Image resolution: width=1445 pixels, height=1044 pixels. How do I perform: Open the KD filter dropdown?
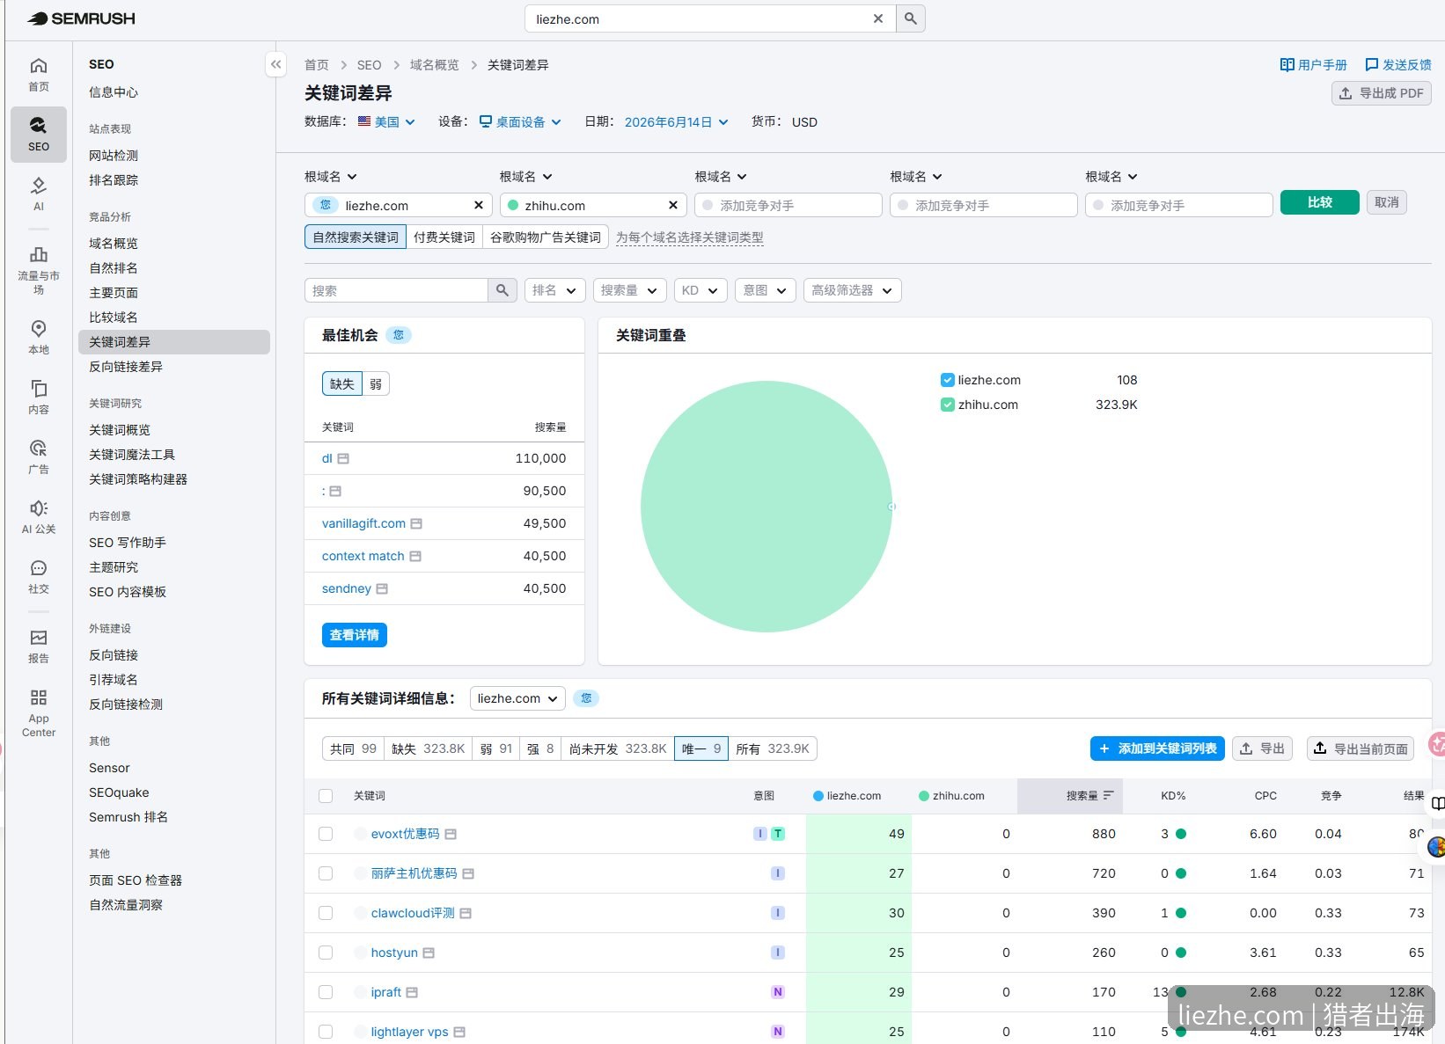[x=700, y=290]
